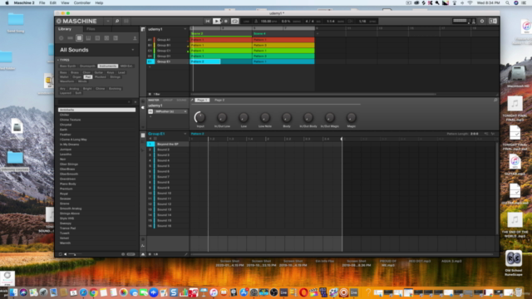Click the Play button in transport
This screenshot has width=532, height=299.
(x=216, y=21)
